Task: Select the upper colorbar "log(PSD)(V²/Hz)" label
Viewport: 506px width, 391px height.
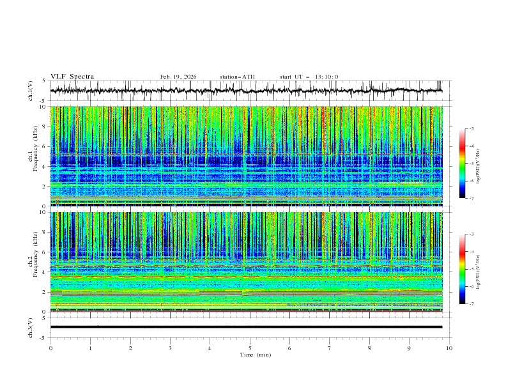Action: pos(478,167)
